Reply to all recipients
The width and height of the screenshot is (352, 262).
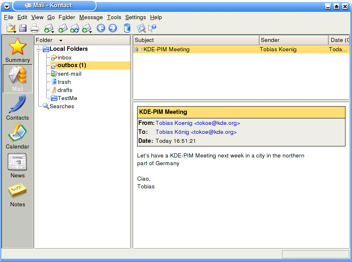click(x=75, y=28)
